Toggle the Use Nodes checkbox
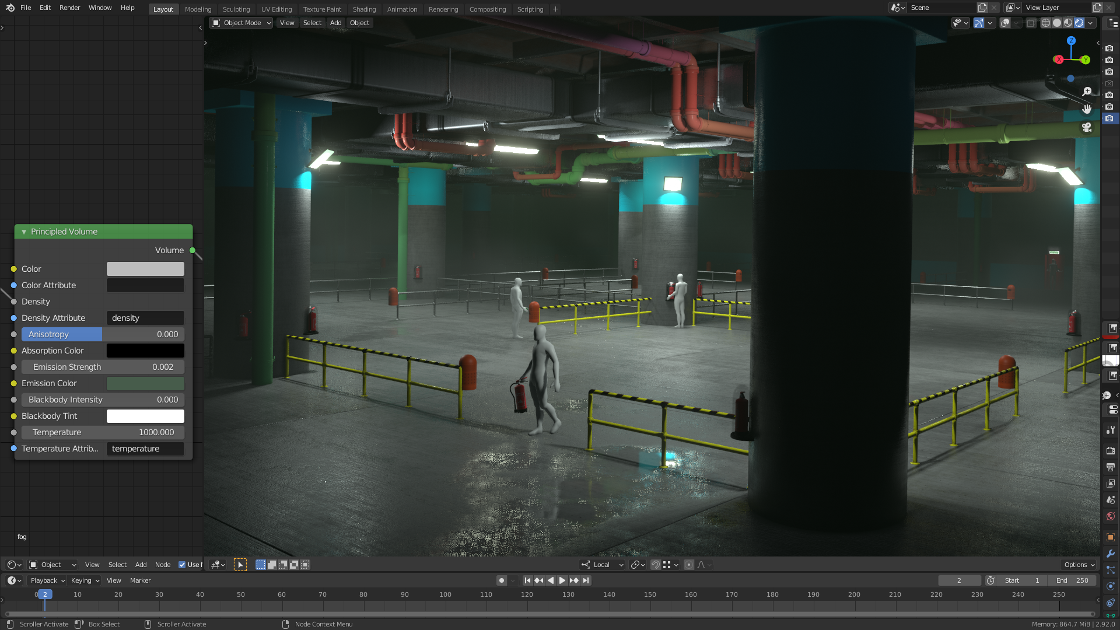Image resolution: width=1120 pixels, height=630 pixels. 182,565
